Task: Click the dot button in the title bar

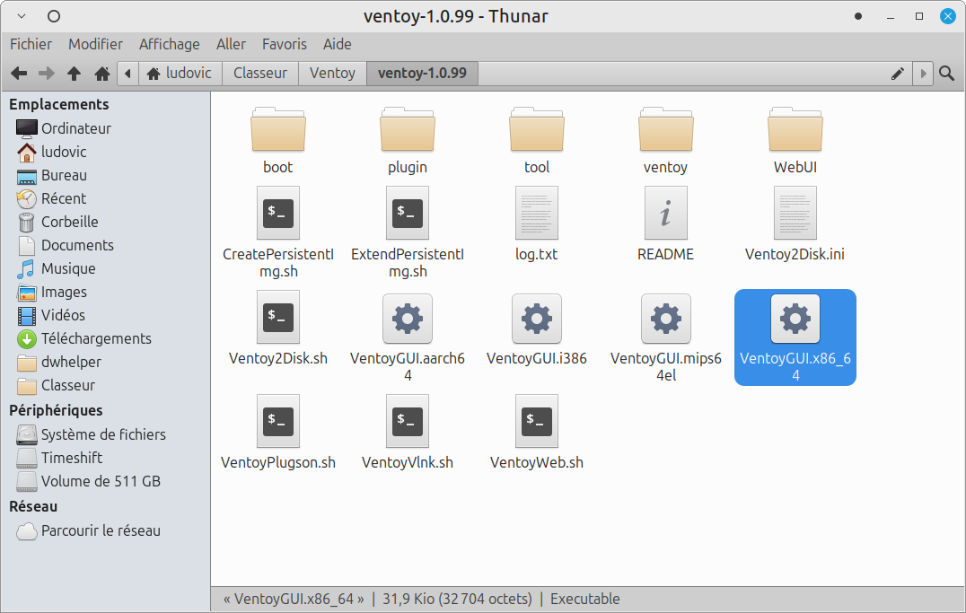Action: pos(858,17)
